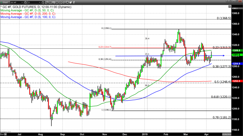This screenshot has height=136, width=243.
Task: Click the clock time template icon
Action: tap(43, 2)
